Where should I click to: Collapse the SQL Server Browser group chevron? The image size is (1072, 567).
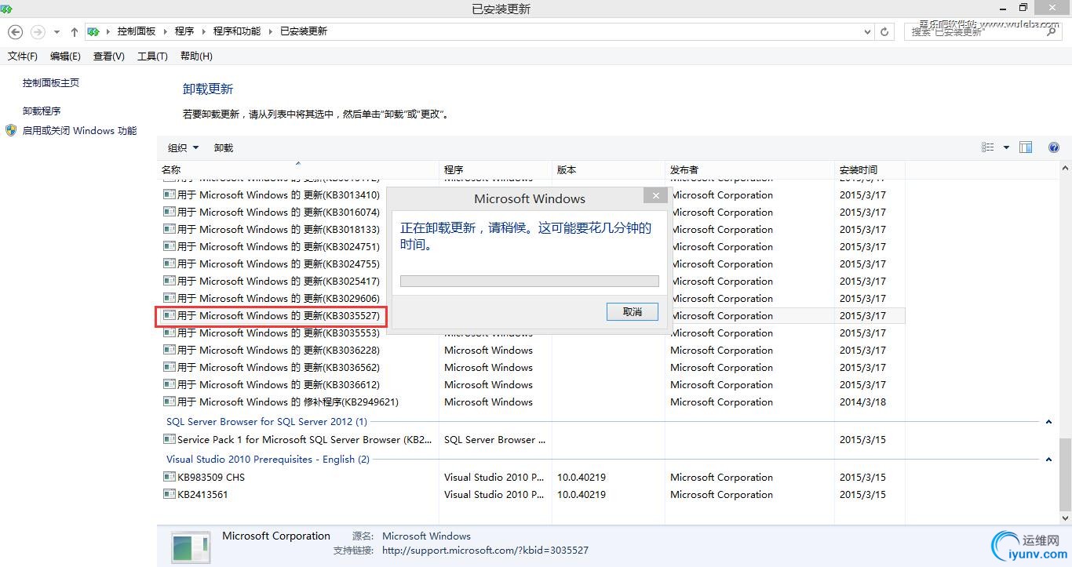pos(1048,422)
